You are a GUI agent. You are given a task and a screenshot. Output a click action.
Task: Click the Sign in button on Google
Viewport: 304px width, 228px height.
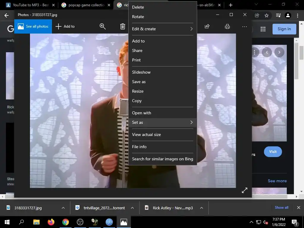click(x=284, y=29)
